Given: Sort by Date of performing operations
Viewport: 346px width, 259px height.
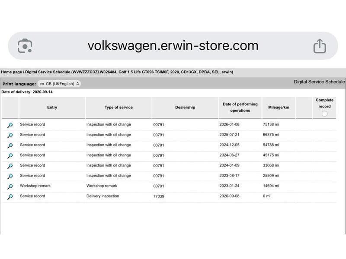Looking at the screenshot, I should click(x=240, y=108).
